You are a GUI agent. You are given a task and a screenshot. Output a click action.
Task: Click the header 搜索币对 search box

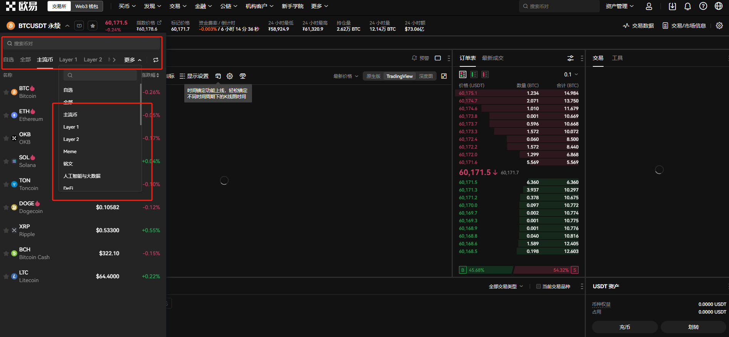pyautogui.click(x=559, y=6)
